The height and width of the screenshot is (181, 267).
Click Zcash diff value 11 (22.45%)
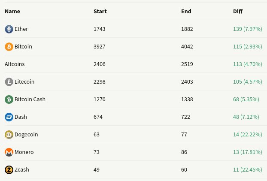(x=248, y=169)
